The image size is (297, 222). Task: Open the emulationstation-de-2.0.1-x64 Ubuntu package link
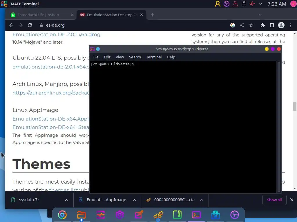point(50,67)
